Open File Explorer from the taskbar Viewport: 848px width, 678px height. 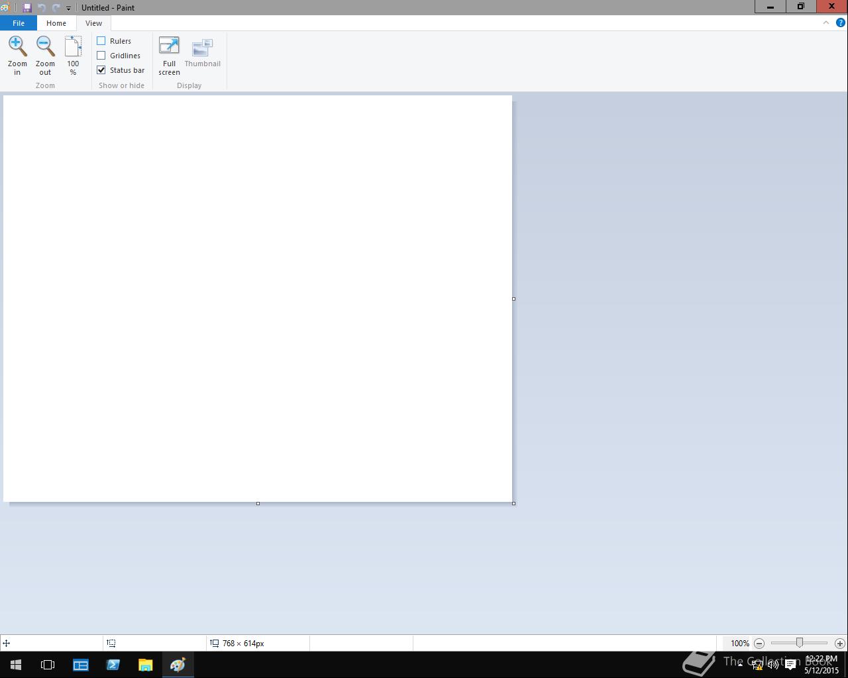click(145, 664)
